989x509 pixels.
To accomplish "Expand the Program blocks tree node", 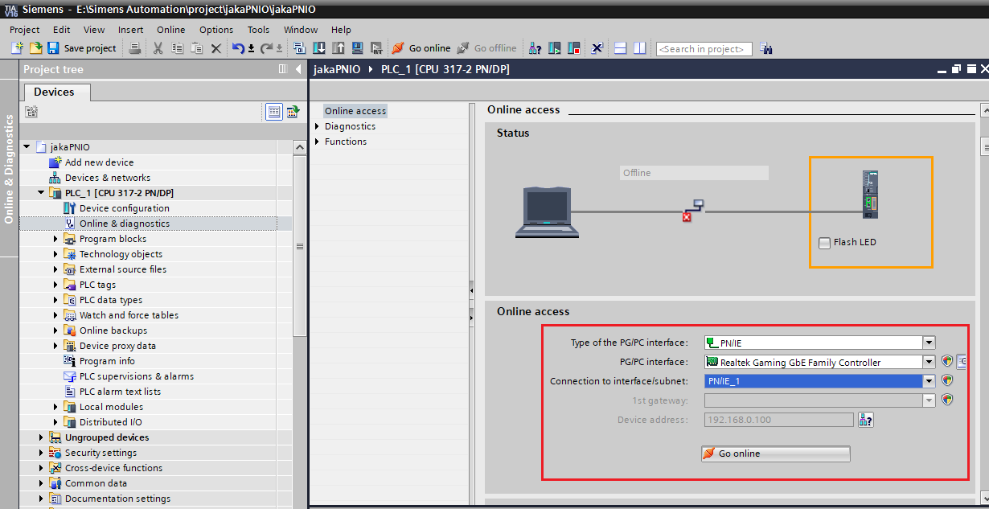I will point(56,239).
